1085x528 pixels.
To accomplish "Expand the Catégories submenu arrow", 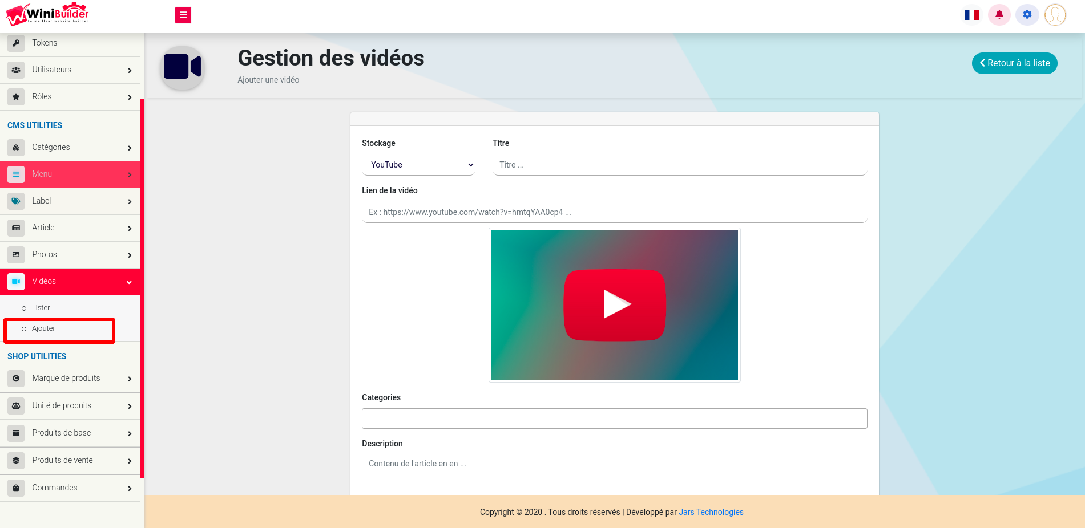I will coord(130,148).
